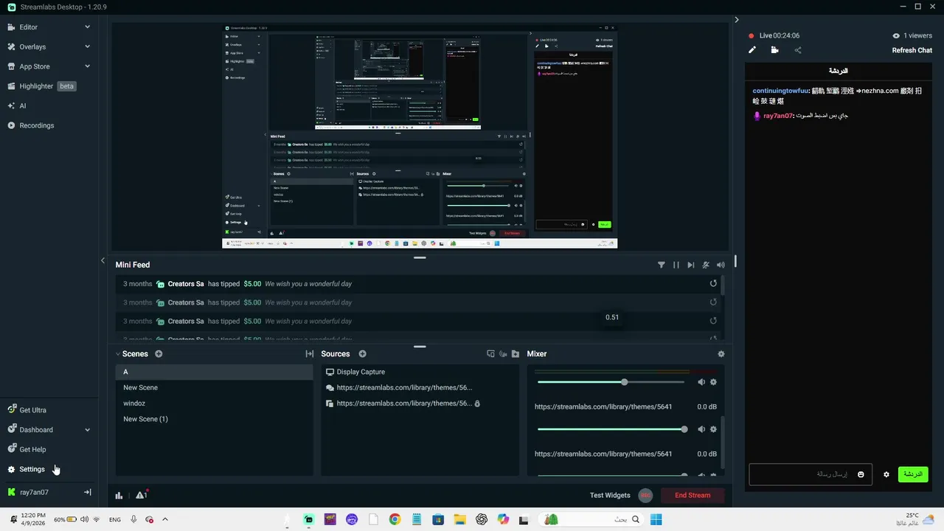The image size is (944, 531).
Task: Collapse the Scenes panel chevron
Action: point(118,354)
